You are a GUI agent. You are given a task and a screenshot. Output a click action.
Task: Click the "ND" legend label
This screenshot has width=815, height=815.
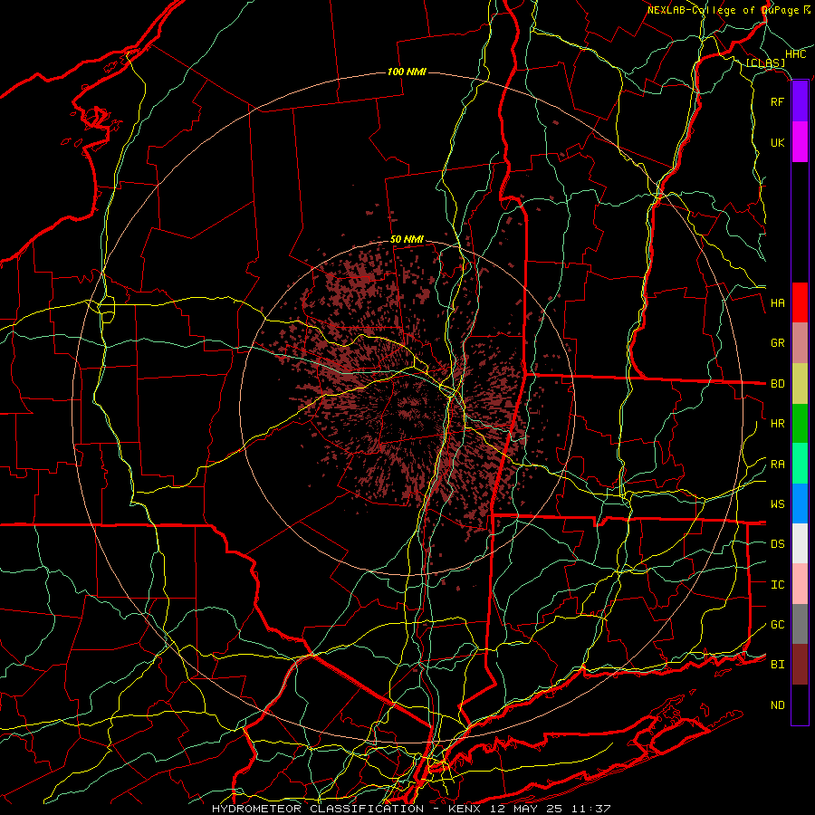pos(777,705)
